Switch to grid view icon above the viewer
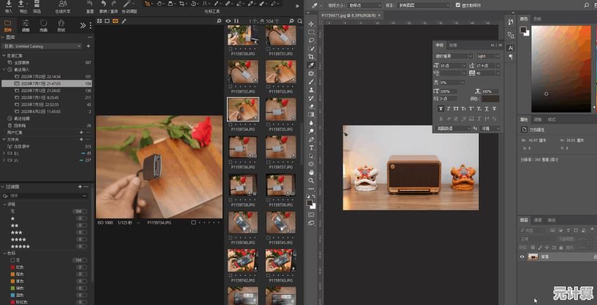The height and width of the screenshot is (305, 597). (x=99, y=21)
